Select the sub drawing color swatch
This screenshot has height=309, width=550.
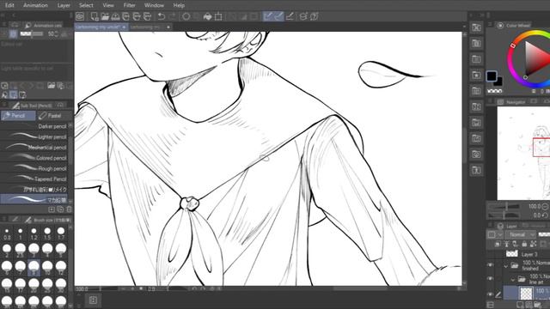[x=498, y=82]
